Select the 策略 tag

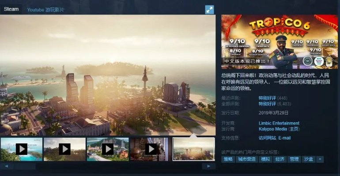pyautogui.click(x=228, y=159)
